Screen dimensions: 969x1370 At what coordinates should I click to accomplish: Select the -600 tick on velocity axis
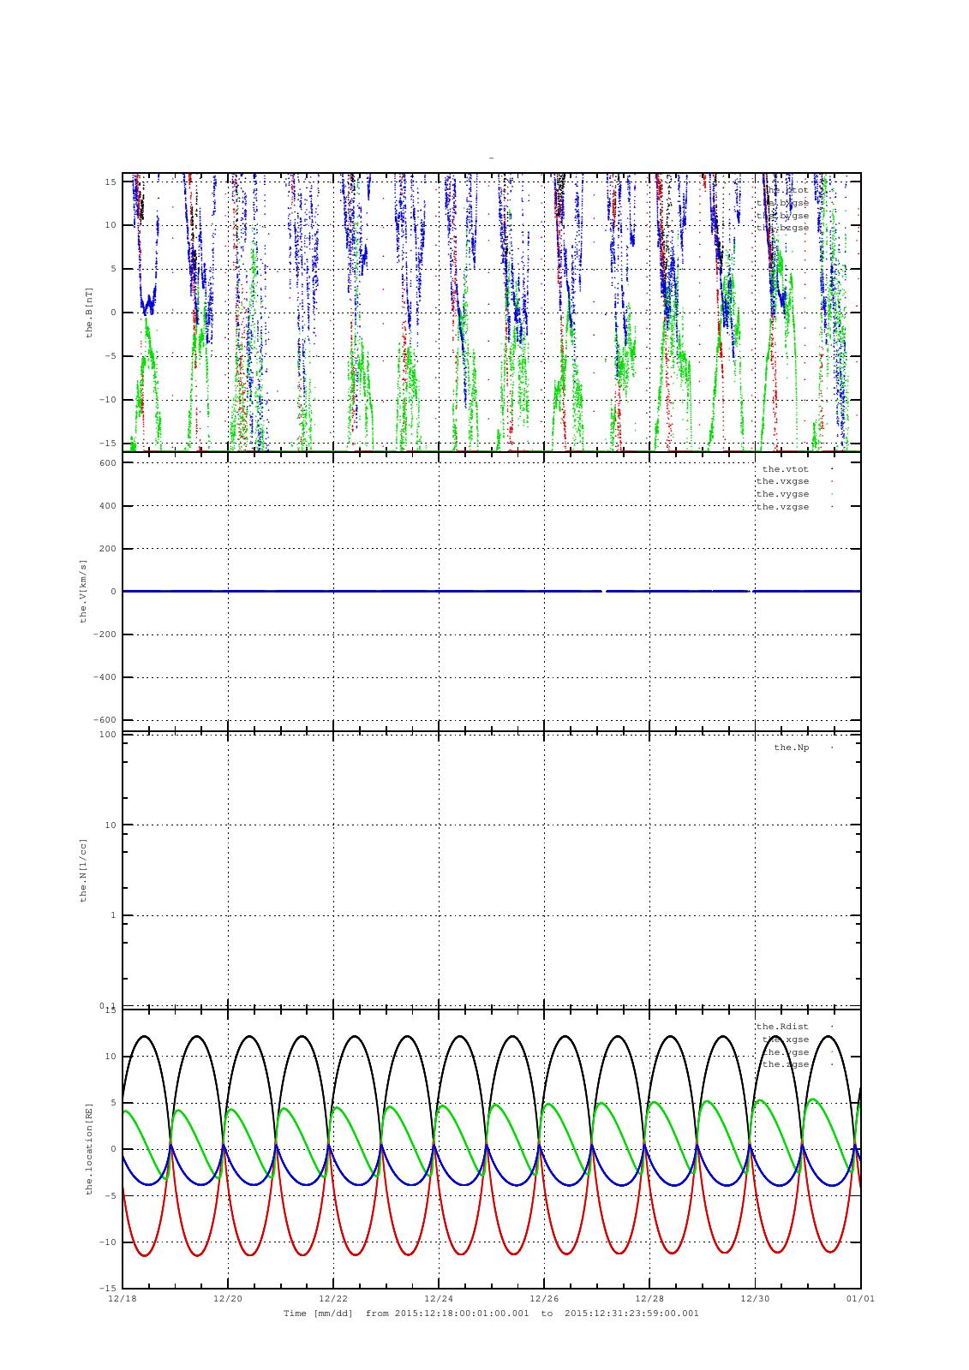pos(105,720)
